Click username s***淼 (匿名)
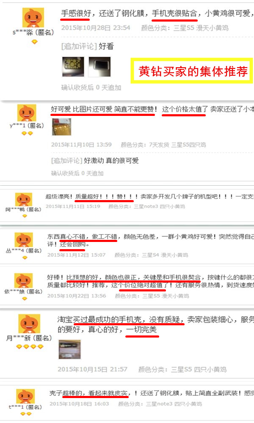The image size is (254, 423). click(33, 33)
